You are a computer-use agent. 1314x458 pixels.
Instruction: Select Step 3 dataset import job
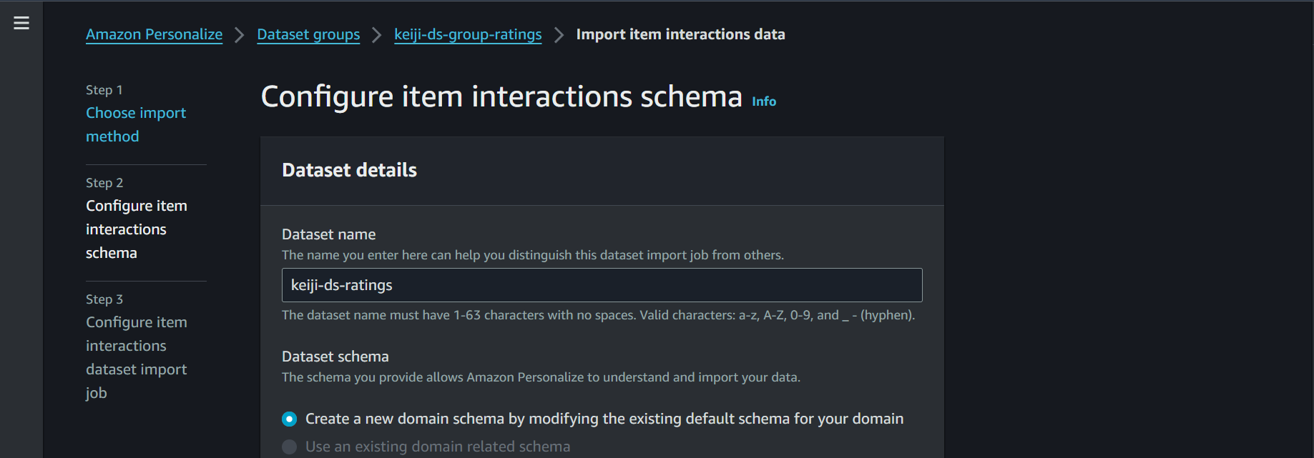pyautogui.click(x=136, y=357)
